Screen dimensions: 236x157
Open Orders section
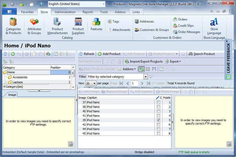[180, 19]
